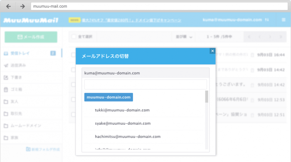Toggle the select all checkbox
The width and height of the screenshot is (291, 162).
tap(74, 36)
